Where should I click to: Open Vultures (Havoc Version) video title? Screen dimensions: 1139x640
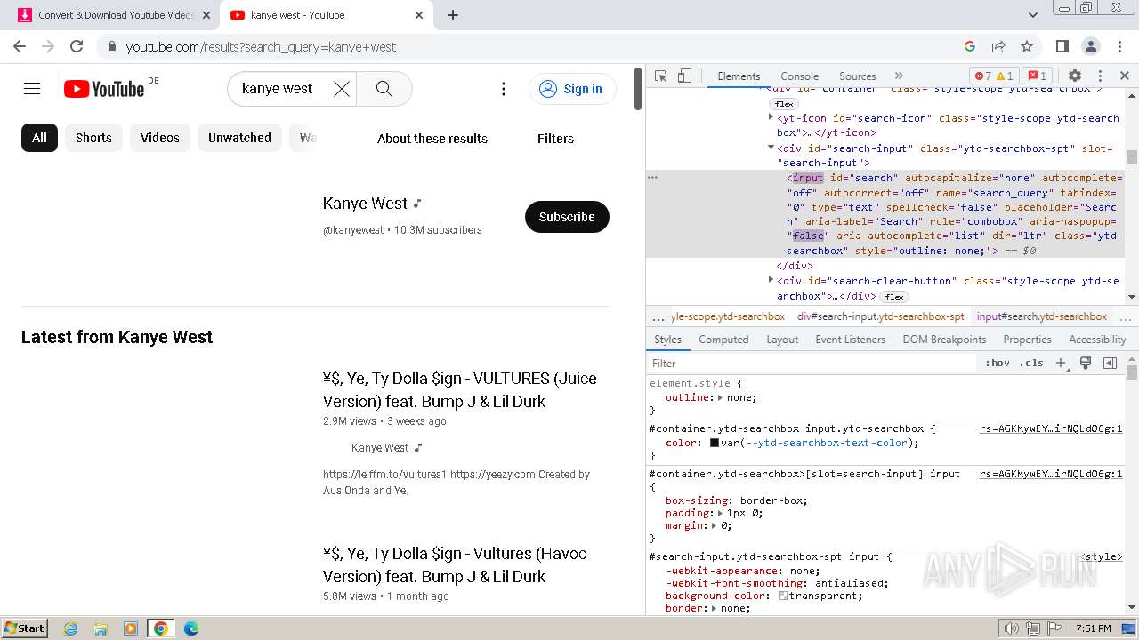click(455, 564)
